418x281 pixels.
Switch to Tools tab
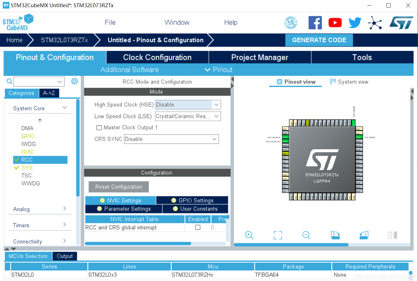point(362,57)
